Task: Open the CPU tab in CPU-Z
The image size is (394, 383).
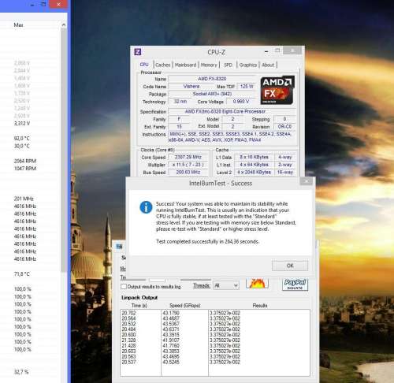Action: 144,65
